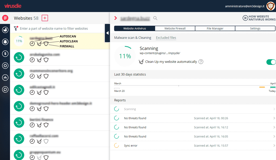Open the Excluded files link
276x160 pixels.
click(166, 38)
